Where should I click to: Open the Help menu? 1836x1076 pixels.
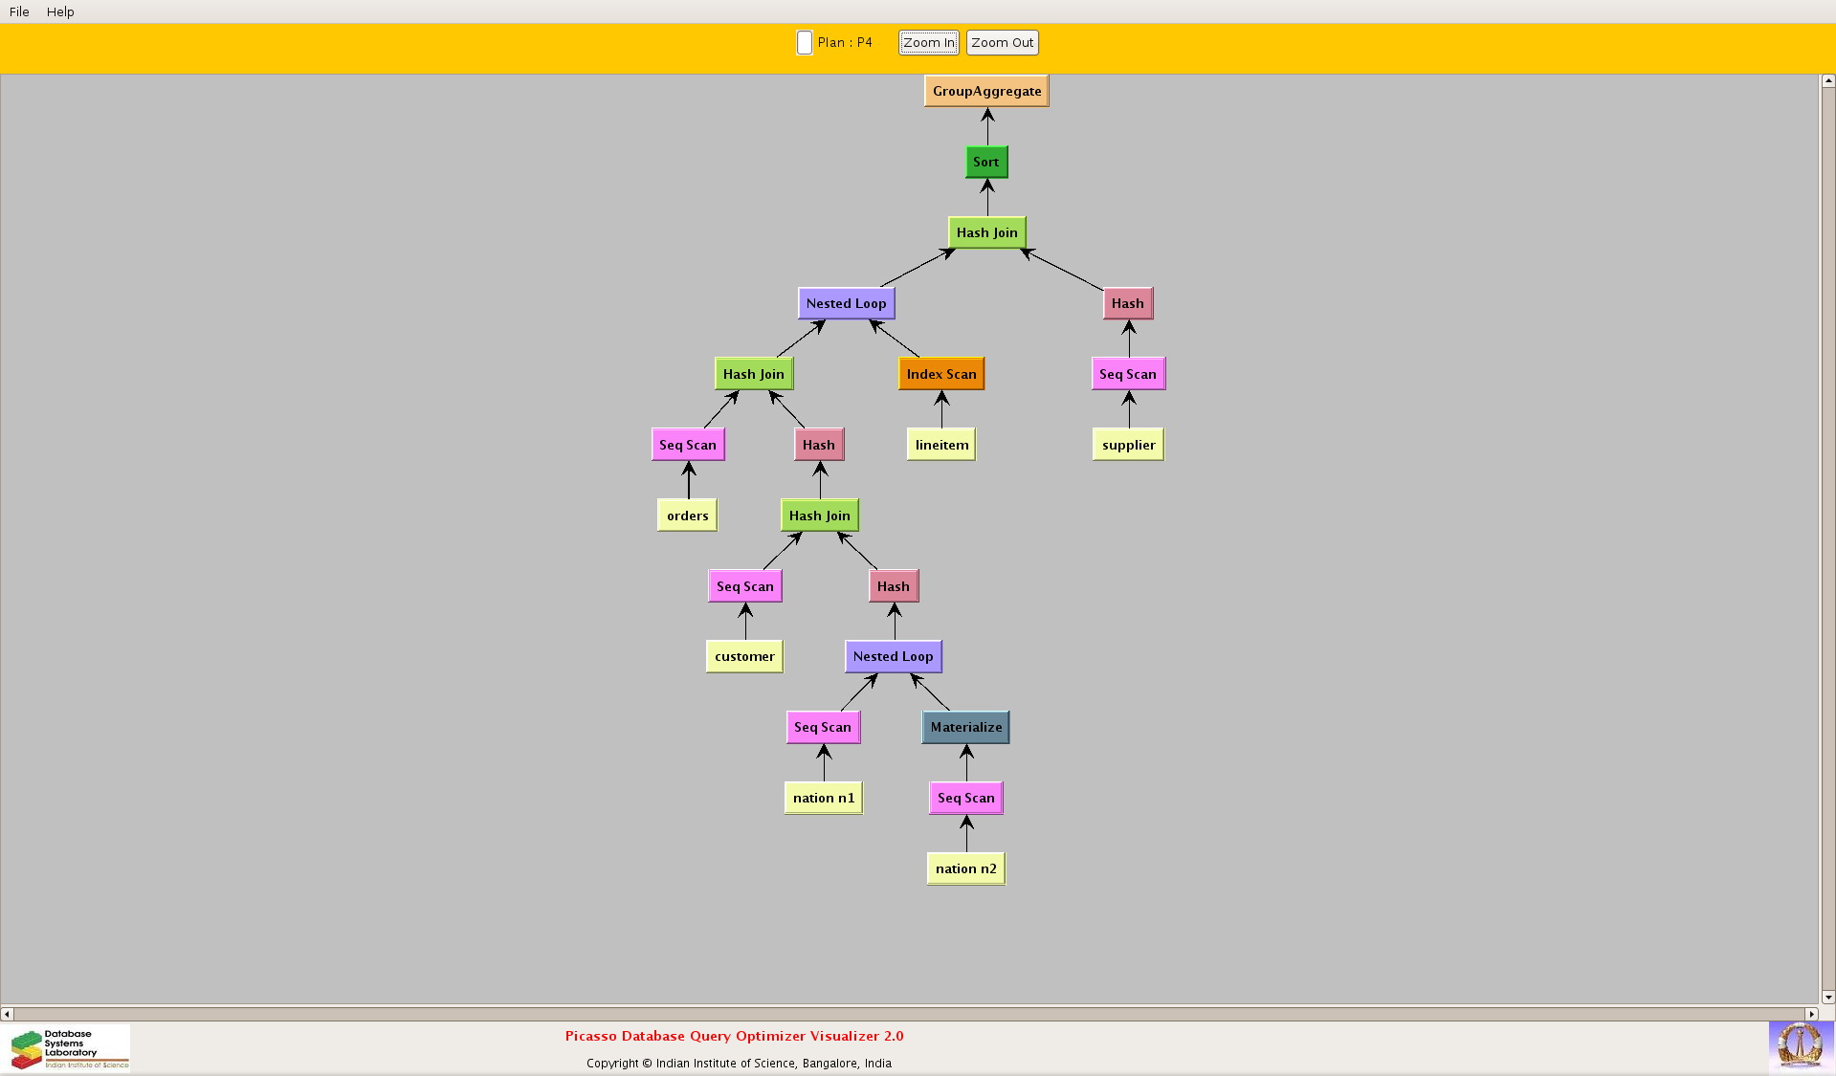tap(60, 11)
